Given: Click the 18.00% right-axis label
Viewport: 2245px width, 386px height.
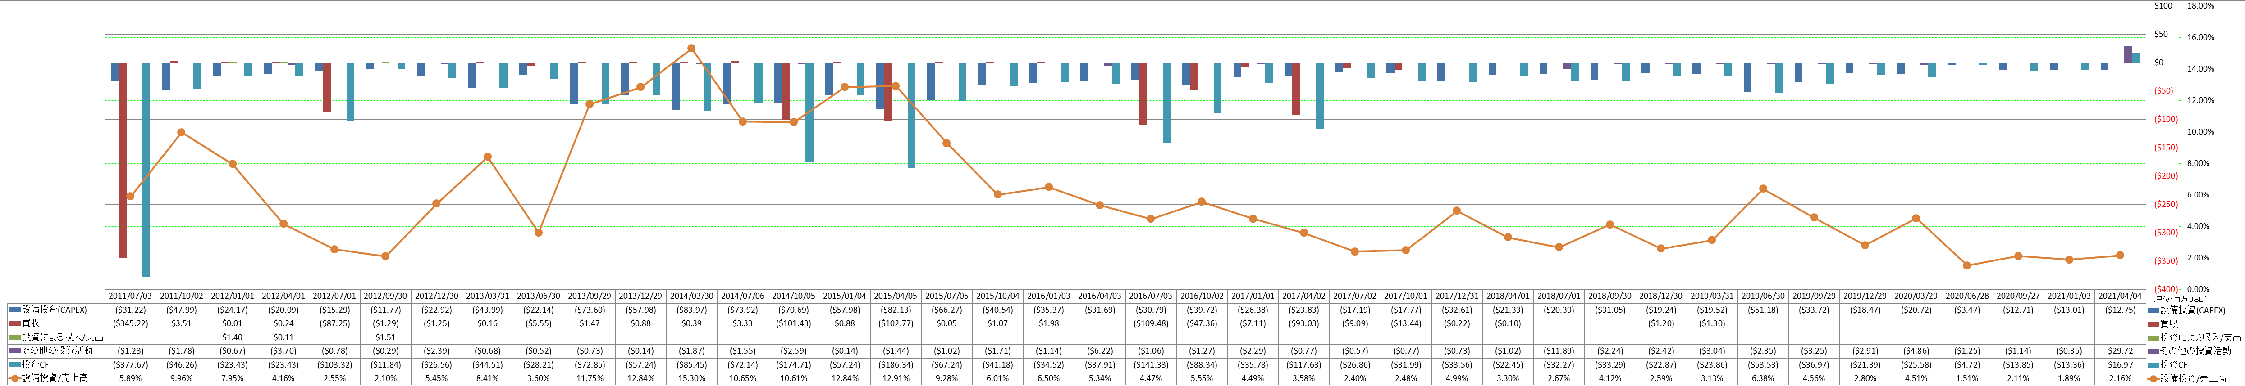Looking at the screenshot, I should click(x=2200, y=6).
